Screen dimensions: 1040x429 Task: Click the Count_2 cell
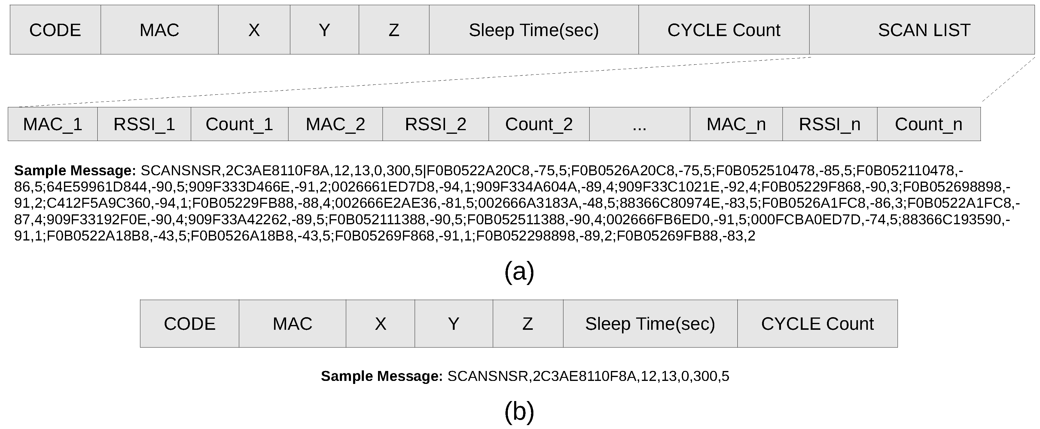pyautogui.click(x=538, y=124)
